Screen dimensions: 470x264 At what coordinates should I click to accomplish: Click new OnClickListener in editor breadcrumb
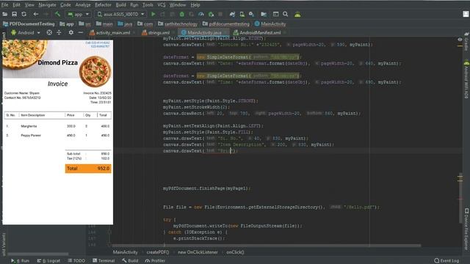click(x=198, y=252)
